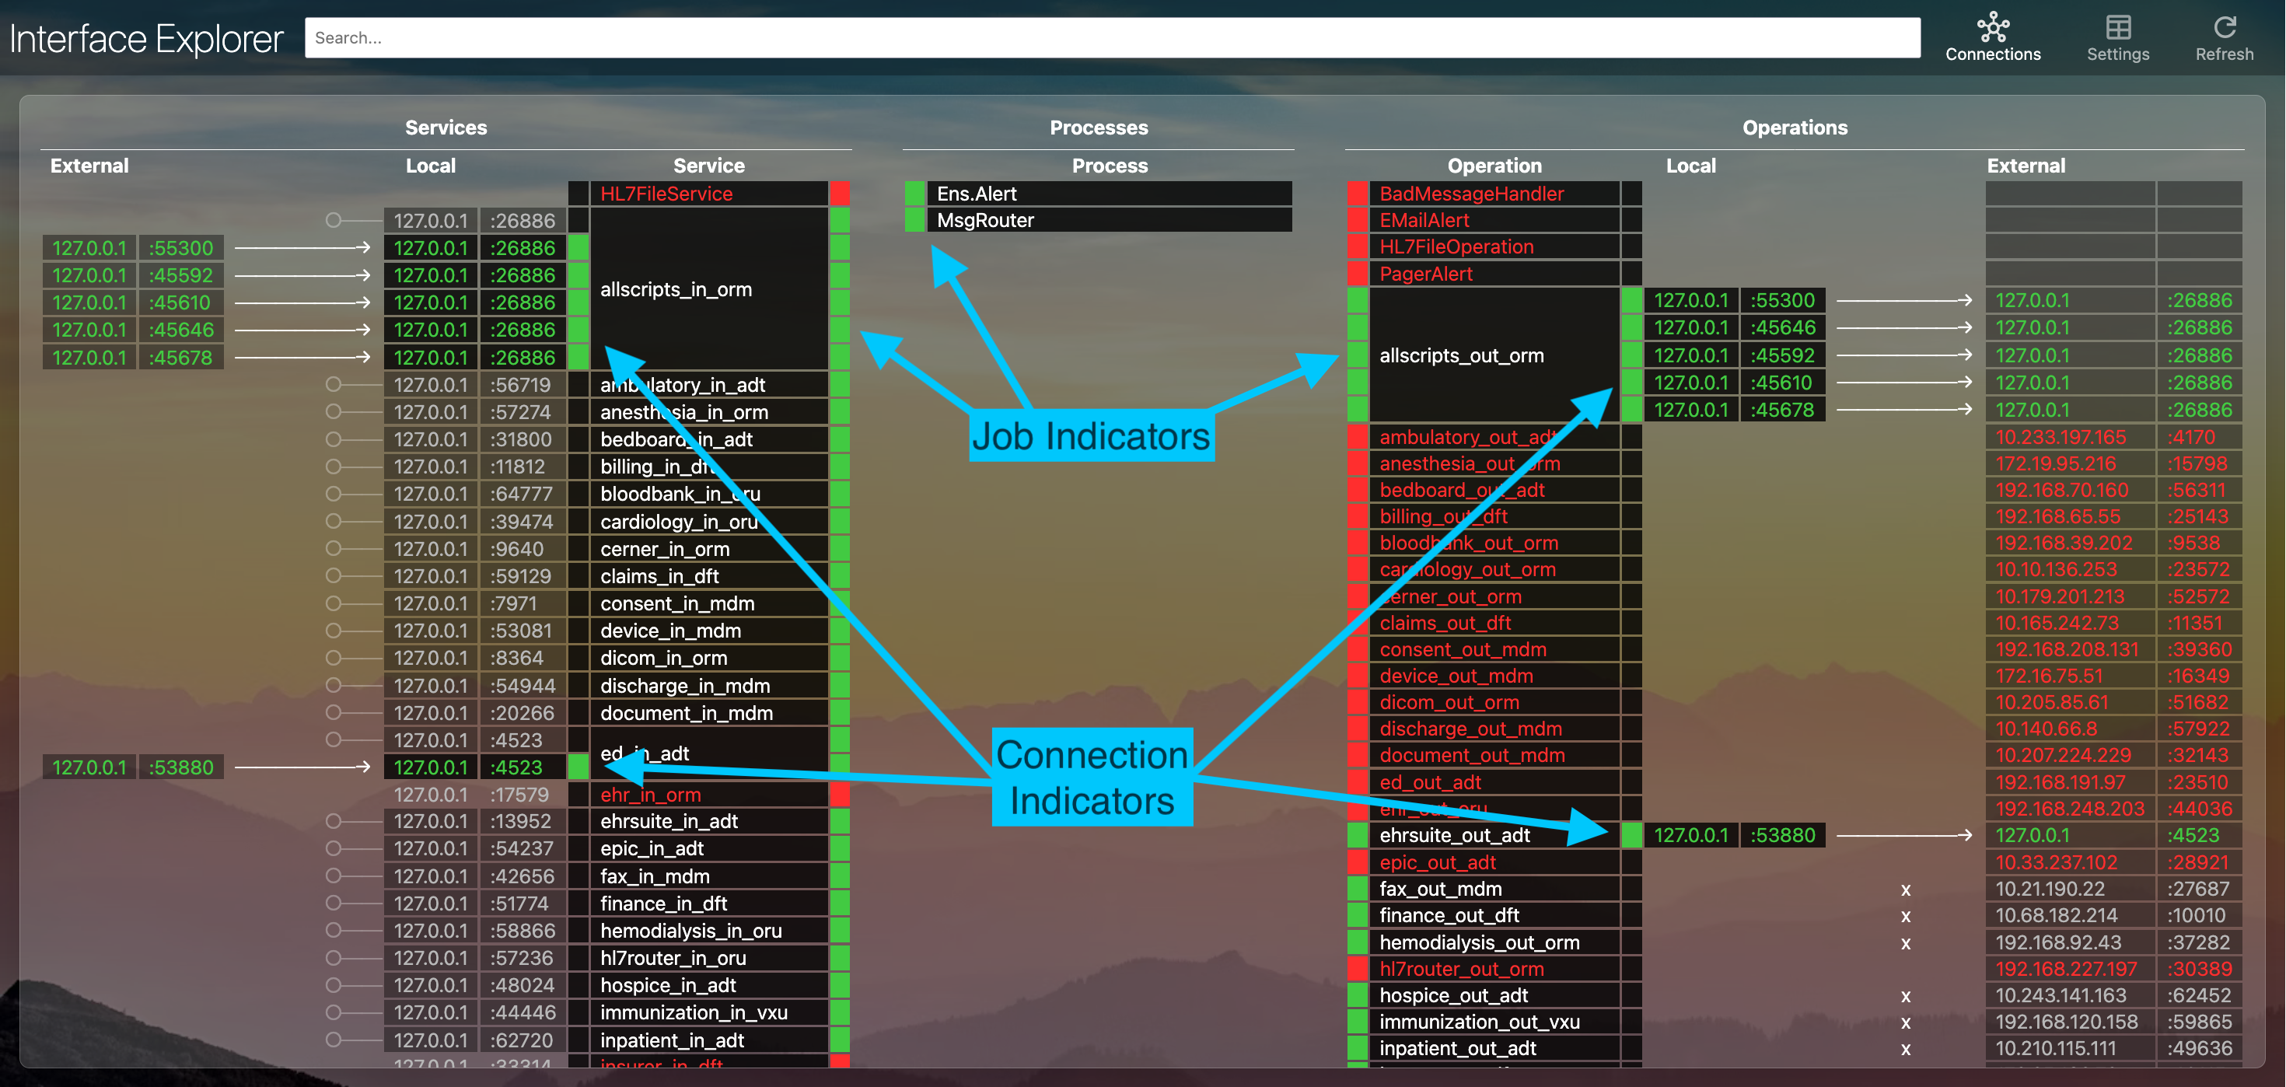
Task: Select the MsgRouter process
Action: pos(985,220)
